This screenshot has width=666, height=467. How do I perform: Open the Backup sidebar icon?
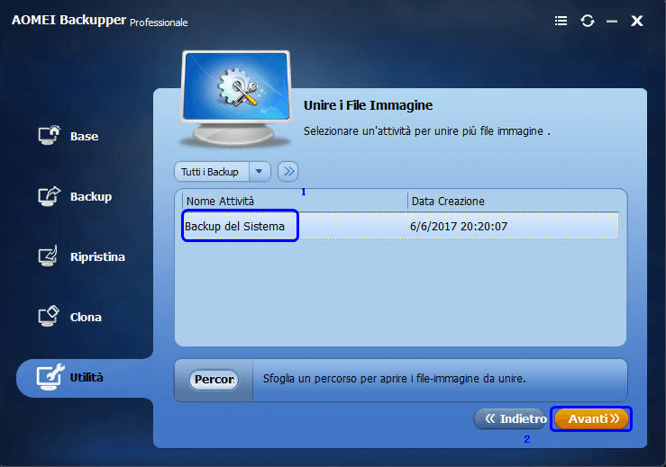(49, 196)
